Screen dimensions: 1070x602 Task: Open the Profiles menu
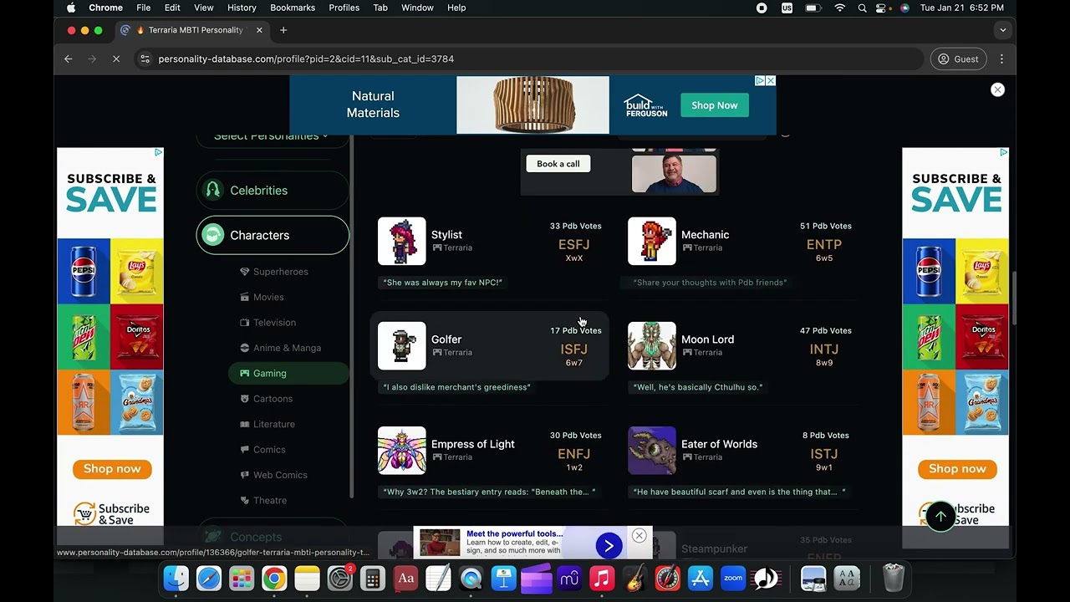[344, 8]
